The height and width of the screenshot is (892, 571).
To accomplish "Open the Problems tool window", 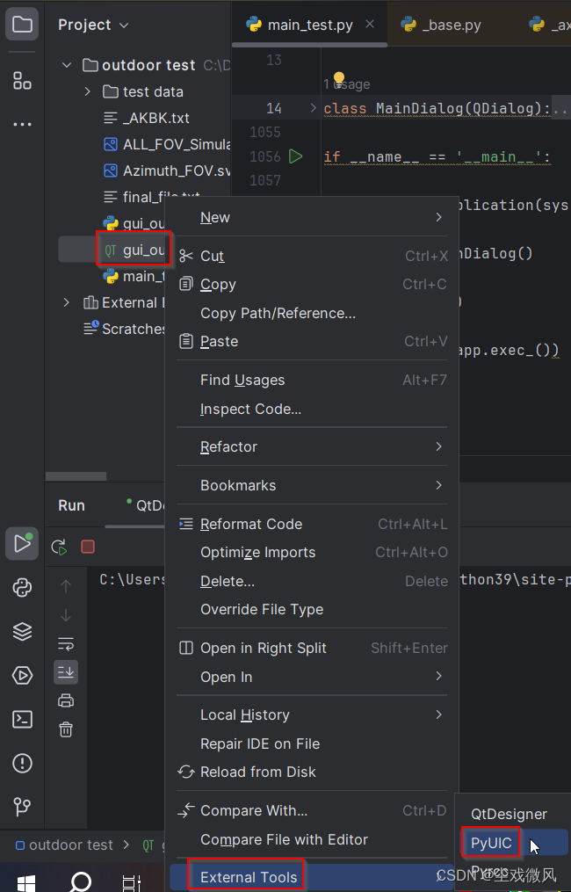I will point(22,763).
